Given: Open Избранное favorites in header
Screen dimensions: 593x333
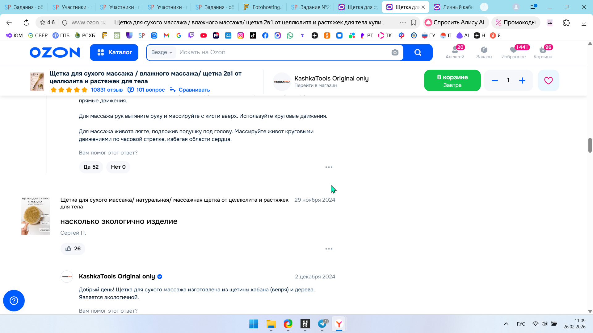Looking at the screenshot, I should 513,52.
